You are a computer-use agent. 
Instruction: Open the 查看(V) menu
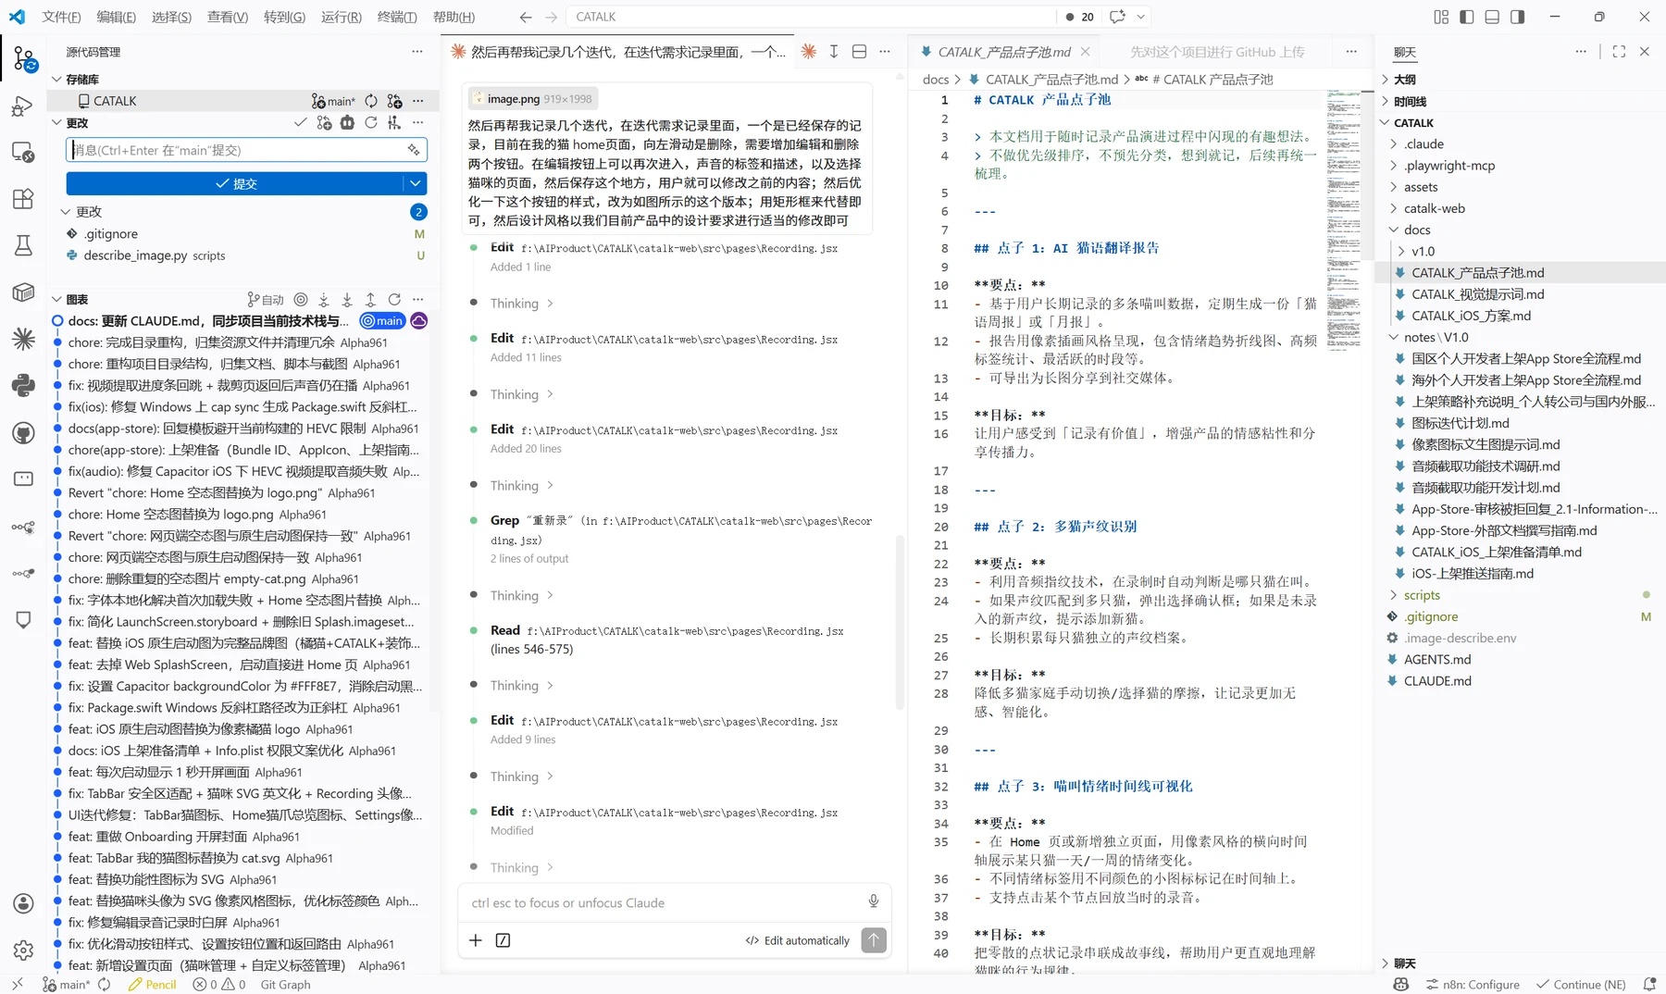point(228,17)
